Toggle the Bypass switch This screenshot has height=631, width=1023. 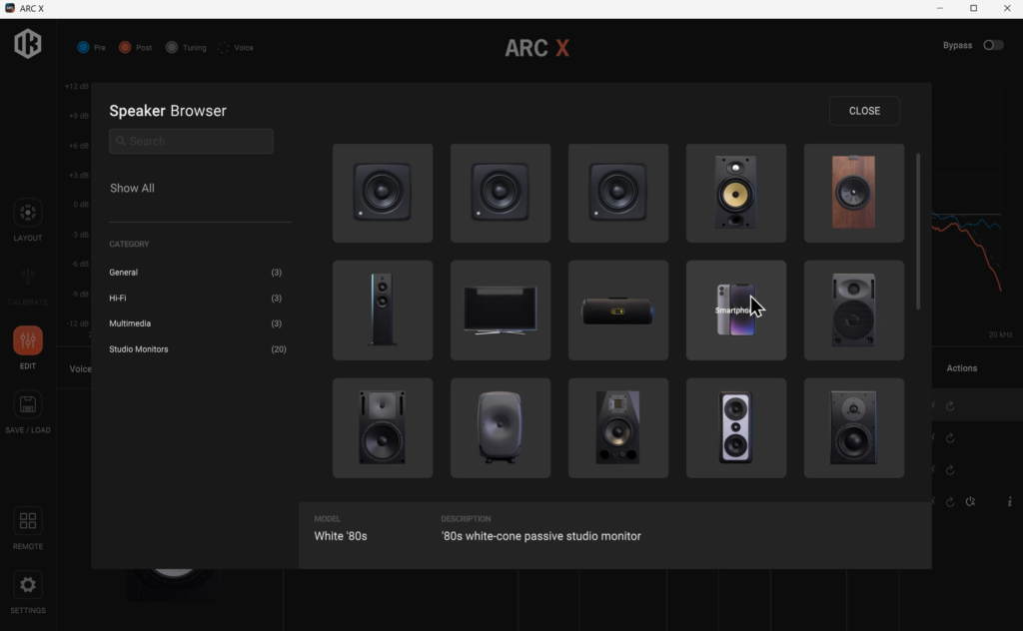(992, 45)
